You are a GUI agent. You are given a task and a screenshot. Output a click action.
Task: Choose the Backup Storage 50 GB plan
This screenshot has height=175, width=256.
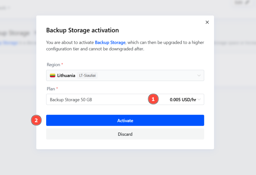click(72, 99)
